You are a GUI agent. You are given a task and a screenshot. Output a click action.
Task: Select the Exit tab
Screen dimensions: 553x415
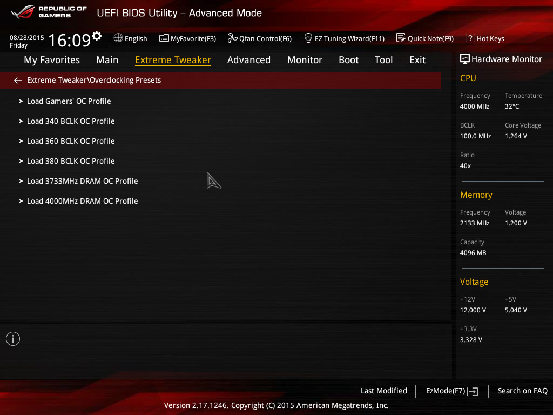tap(417, 60)
